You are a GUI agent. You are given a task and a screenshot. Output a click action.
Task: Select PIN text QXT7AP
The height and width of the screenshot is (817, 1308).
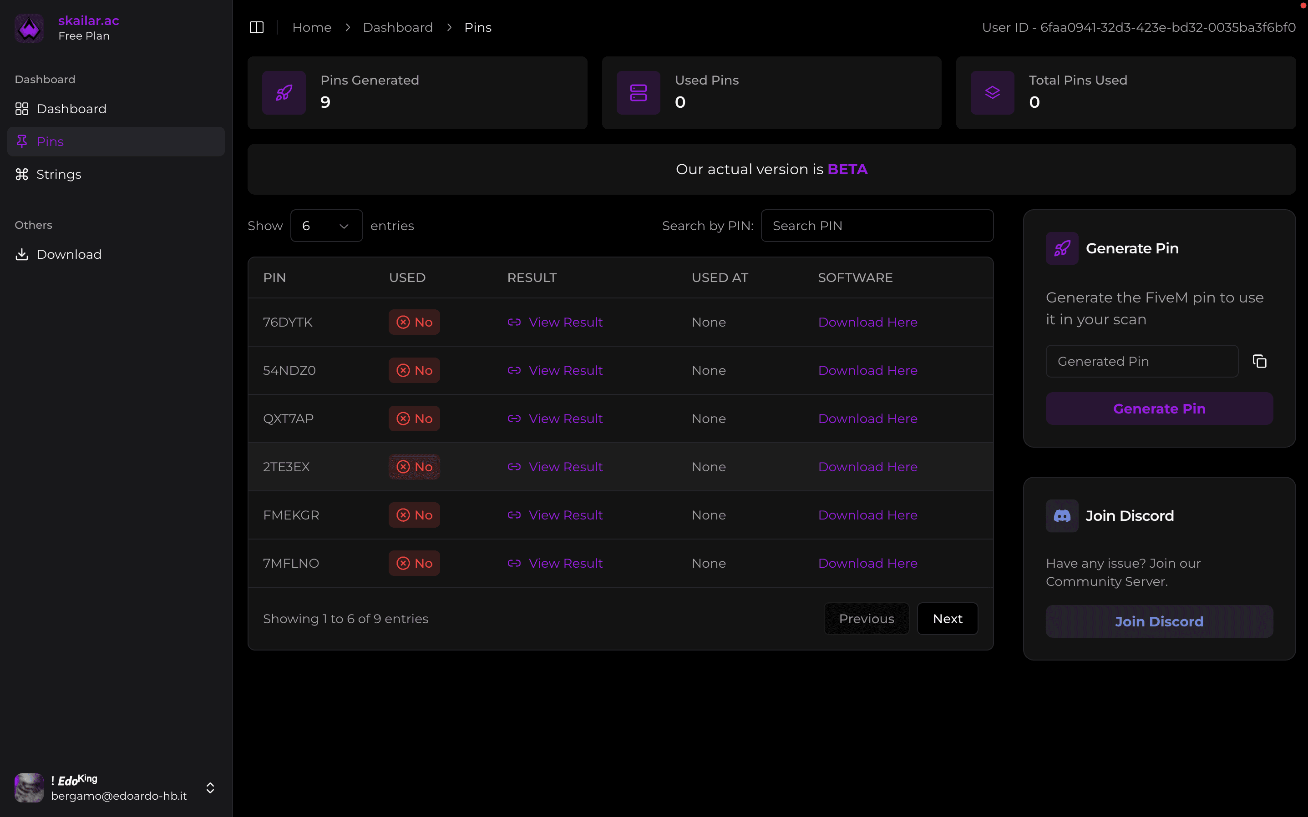[x=288, y=419]
